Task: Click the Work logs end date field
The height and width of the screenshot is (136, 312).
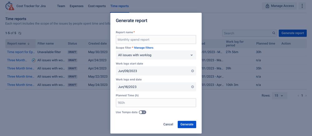Action: point(156,87)
